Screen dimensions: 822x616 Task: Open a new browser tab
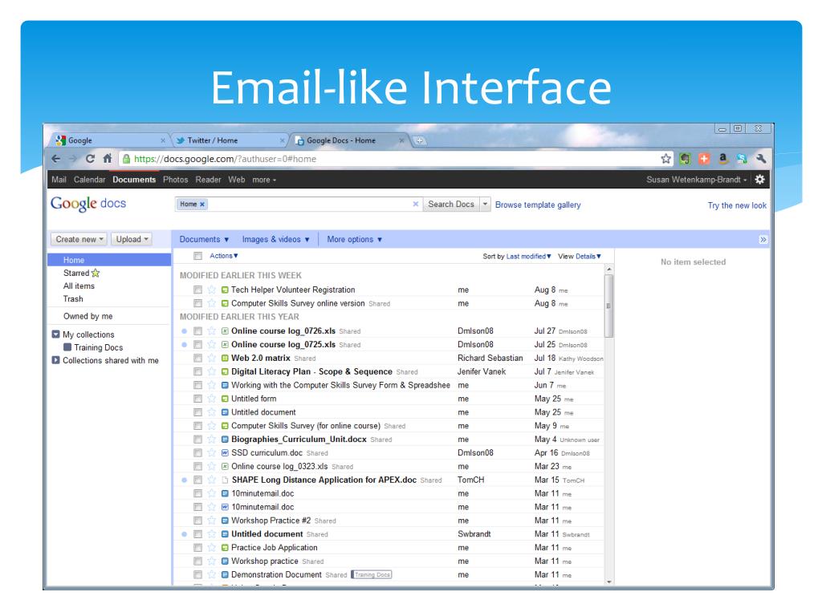click(419, 140)
